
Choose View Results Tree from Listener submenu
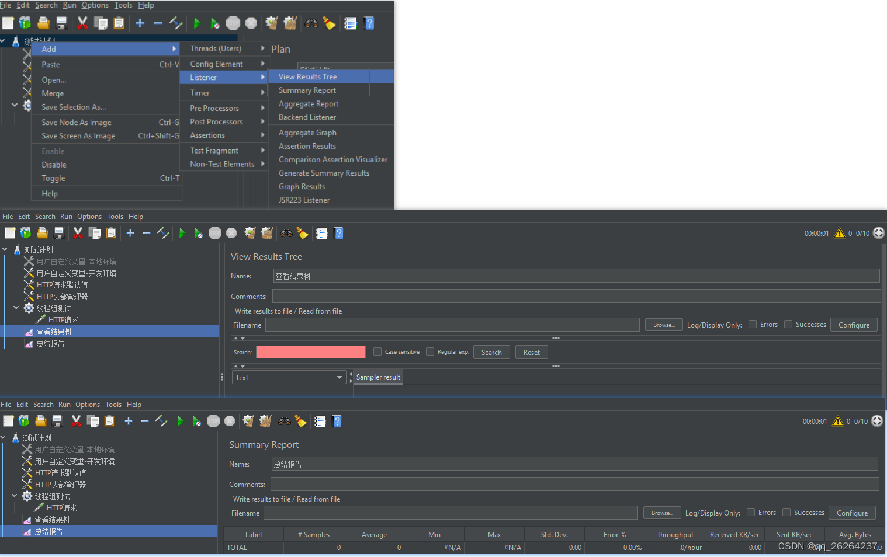tap(331, 76)
